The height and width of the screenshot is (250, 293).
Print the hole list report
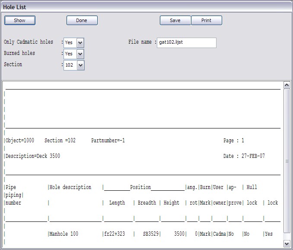(206, 20)
